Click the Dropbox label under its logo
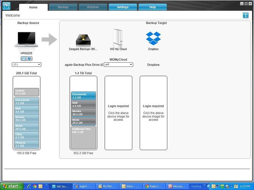This screenshot has width=254, height=190. click(x=153, y=49)
